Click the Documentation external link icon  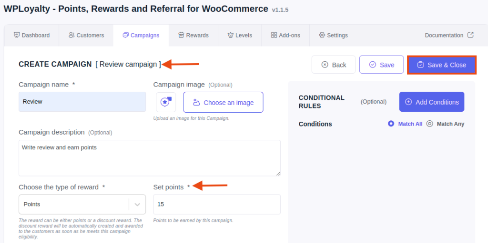pos(470,35)
